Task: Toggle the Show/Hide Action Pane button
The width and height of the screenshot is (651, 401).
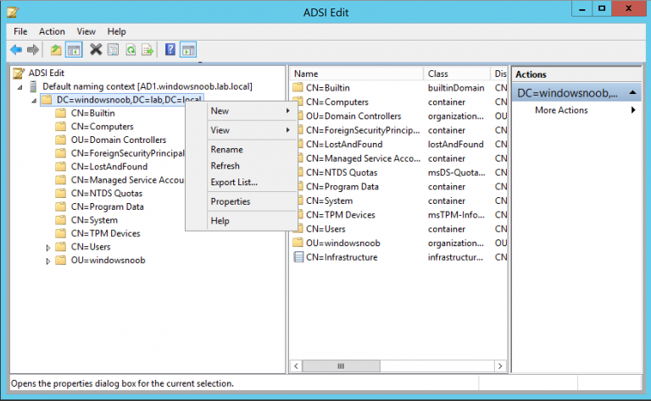Action: (187, 50)
